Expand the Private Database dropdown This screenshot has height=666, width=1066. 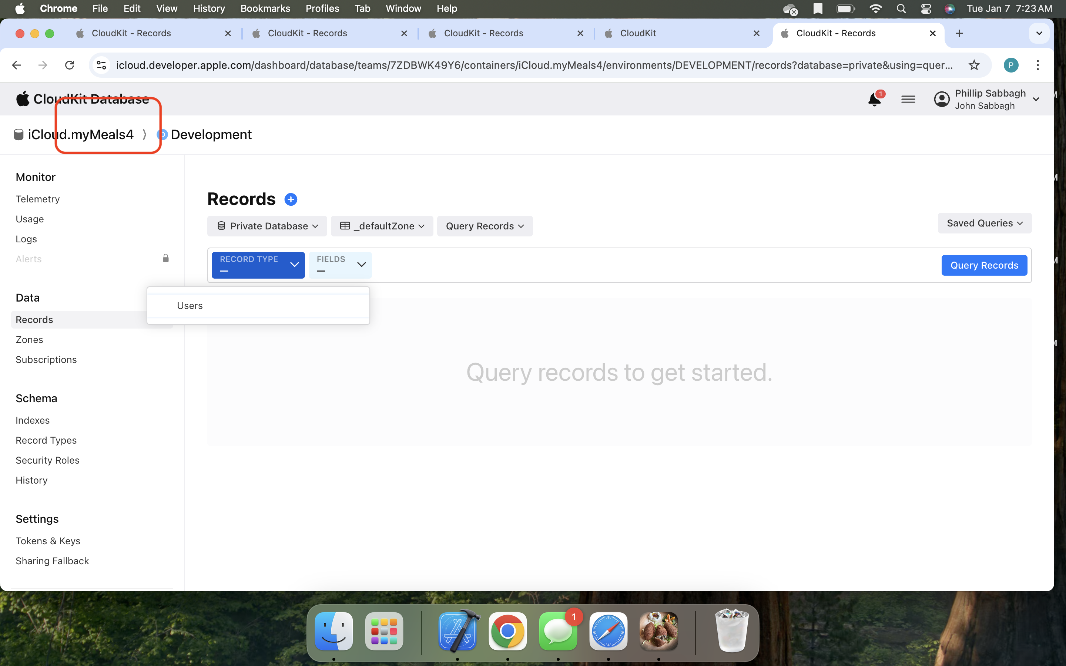click(267, 226)
